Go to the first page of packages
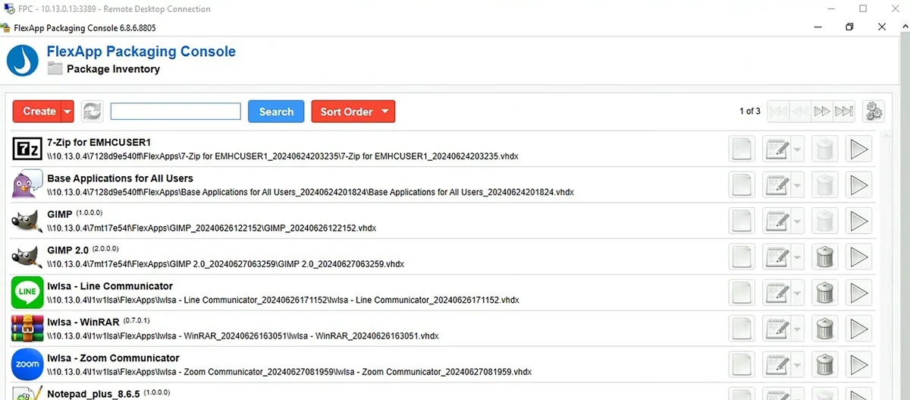The image size is (910, 400). pyautogui.click(x=778, y=112)
